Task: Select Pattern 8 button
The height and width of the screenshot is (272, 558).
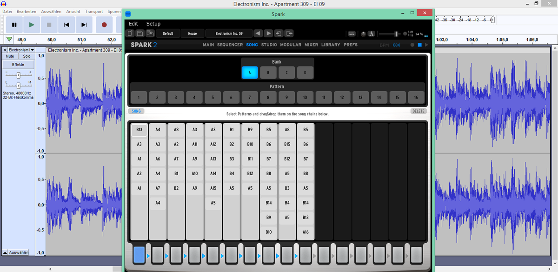Action: [x=268, y=97]
